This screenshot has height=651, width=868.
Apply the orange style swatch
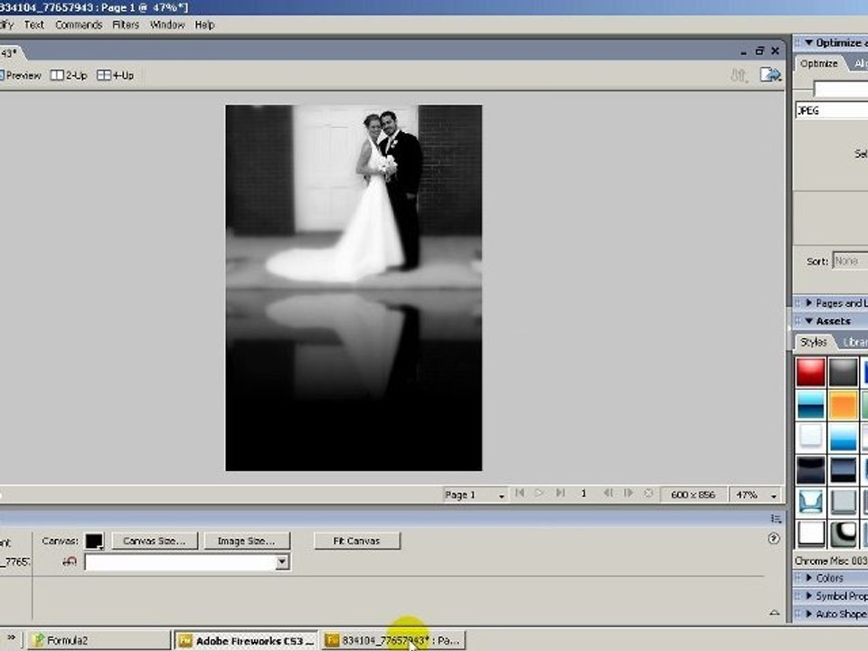click(843, 405)
